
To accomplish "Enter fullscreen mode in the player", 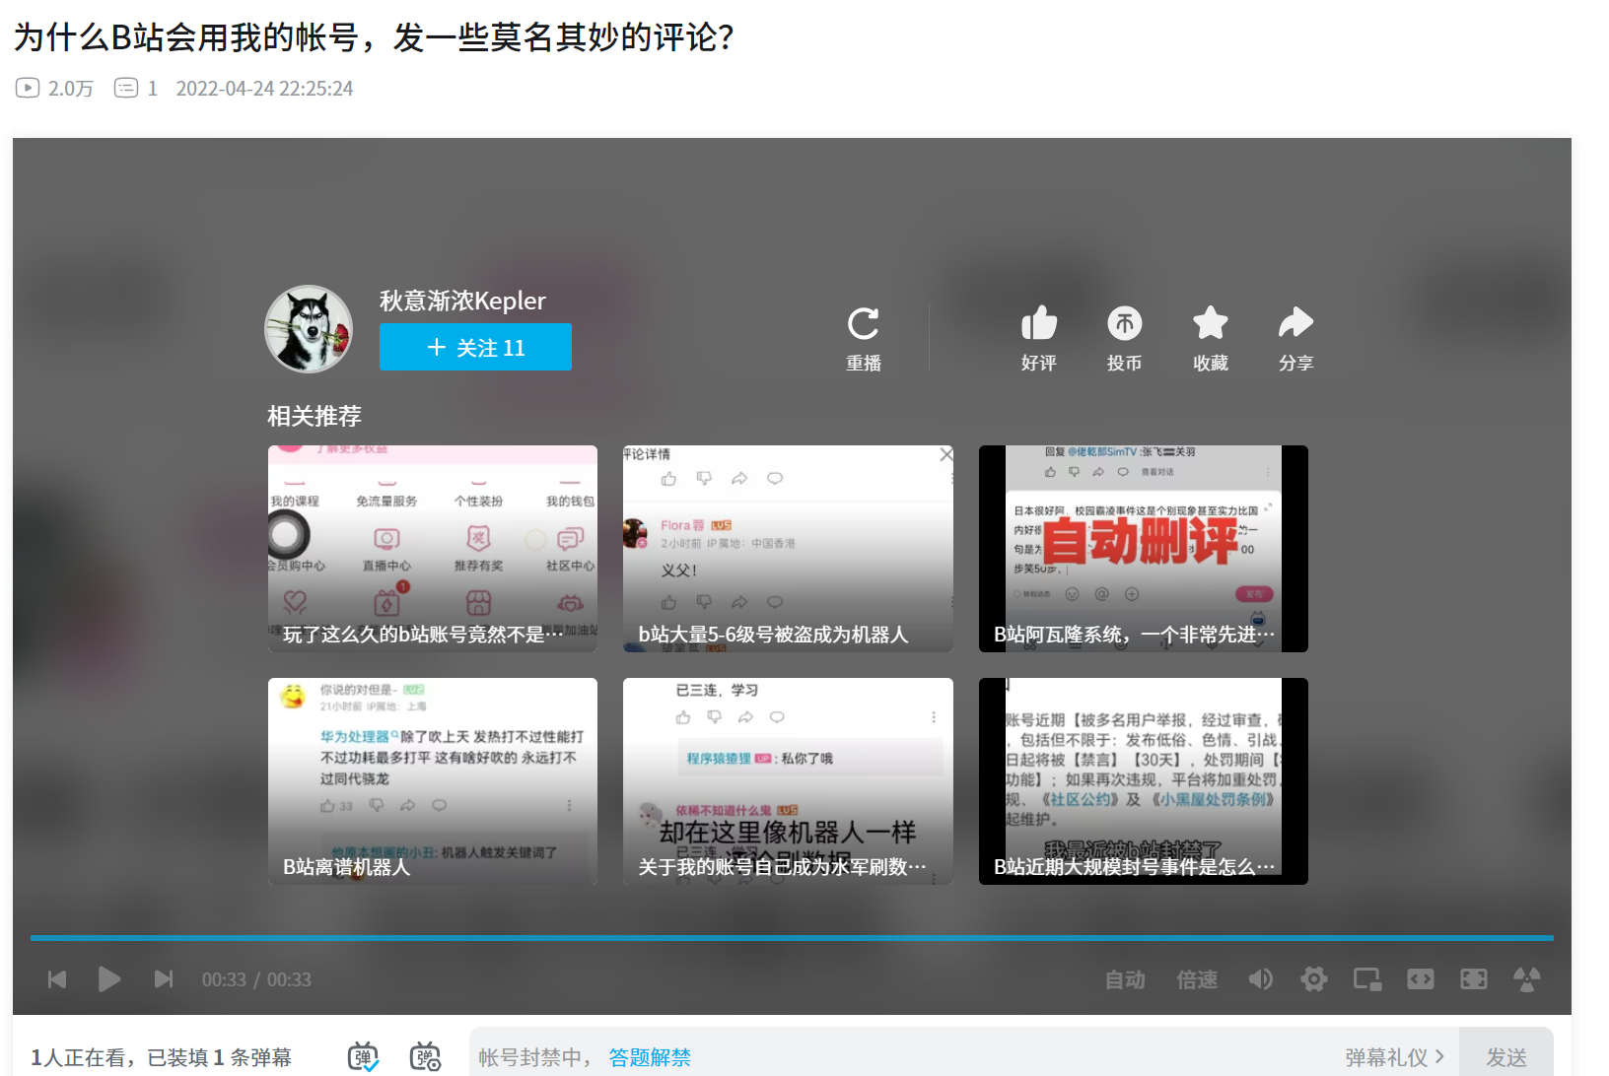I will (1473, 978).
